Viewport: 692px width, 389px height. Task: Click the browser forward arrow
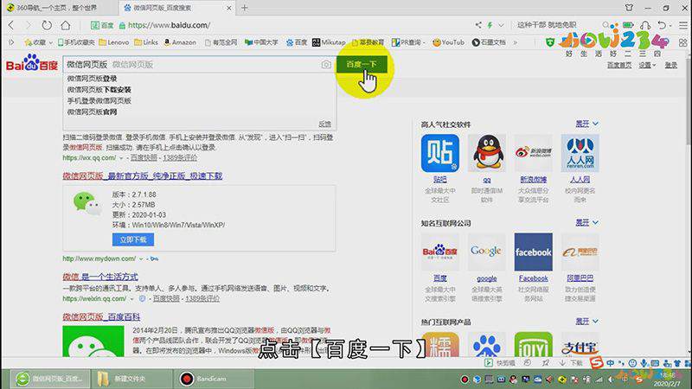(x=29, y=25)
